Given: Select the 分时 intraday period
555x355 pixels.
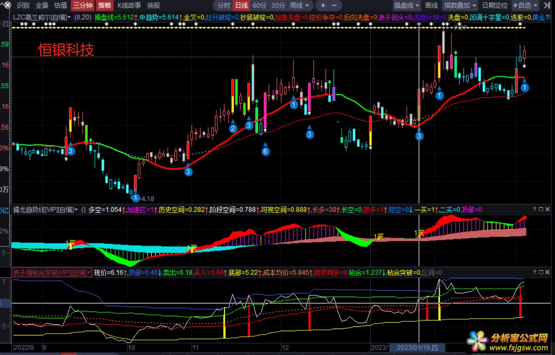Looking at the screenshot, I should click(x=224, y=6).
